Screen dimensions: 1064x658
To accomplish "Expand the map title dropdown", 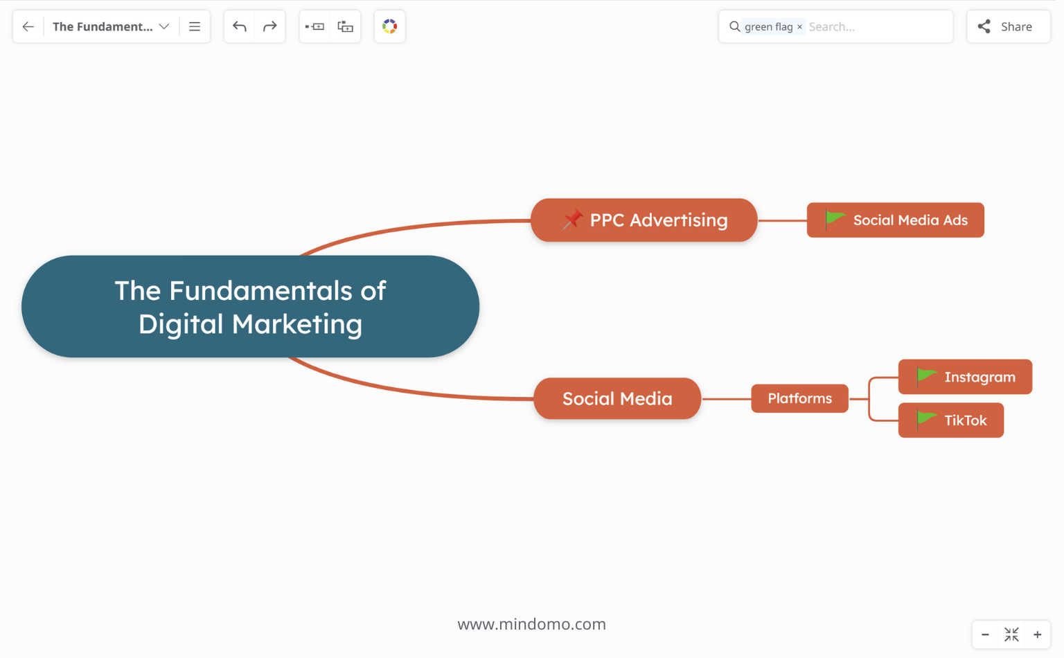I will [164, 27].
